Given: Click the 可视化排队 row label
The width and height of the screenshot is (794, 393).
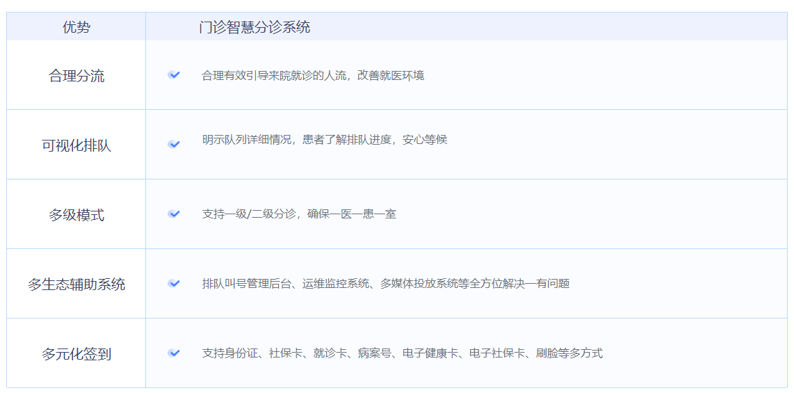Looking at the screenshot, I should click(x=76, y=146).
